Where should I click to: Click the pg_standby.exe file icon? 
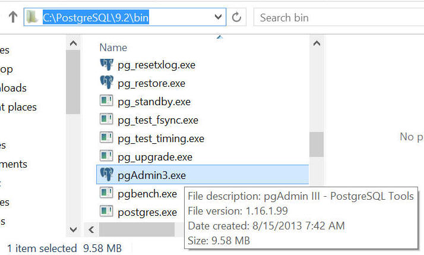106,100
